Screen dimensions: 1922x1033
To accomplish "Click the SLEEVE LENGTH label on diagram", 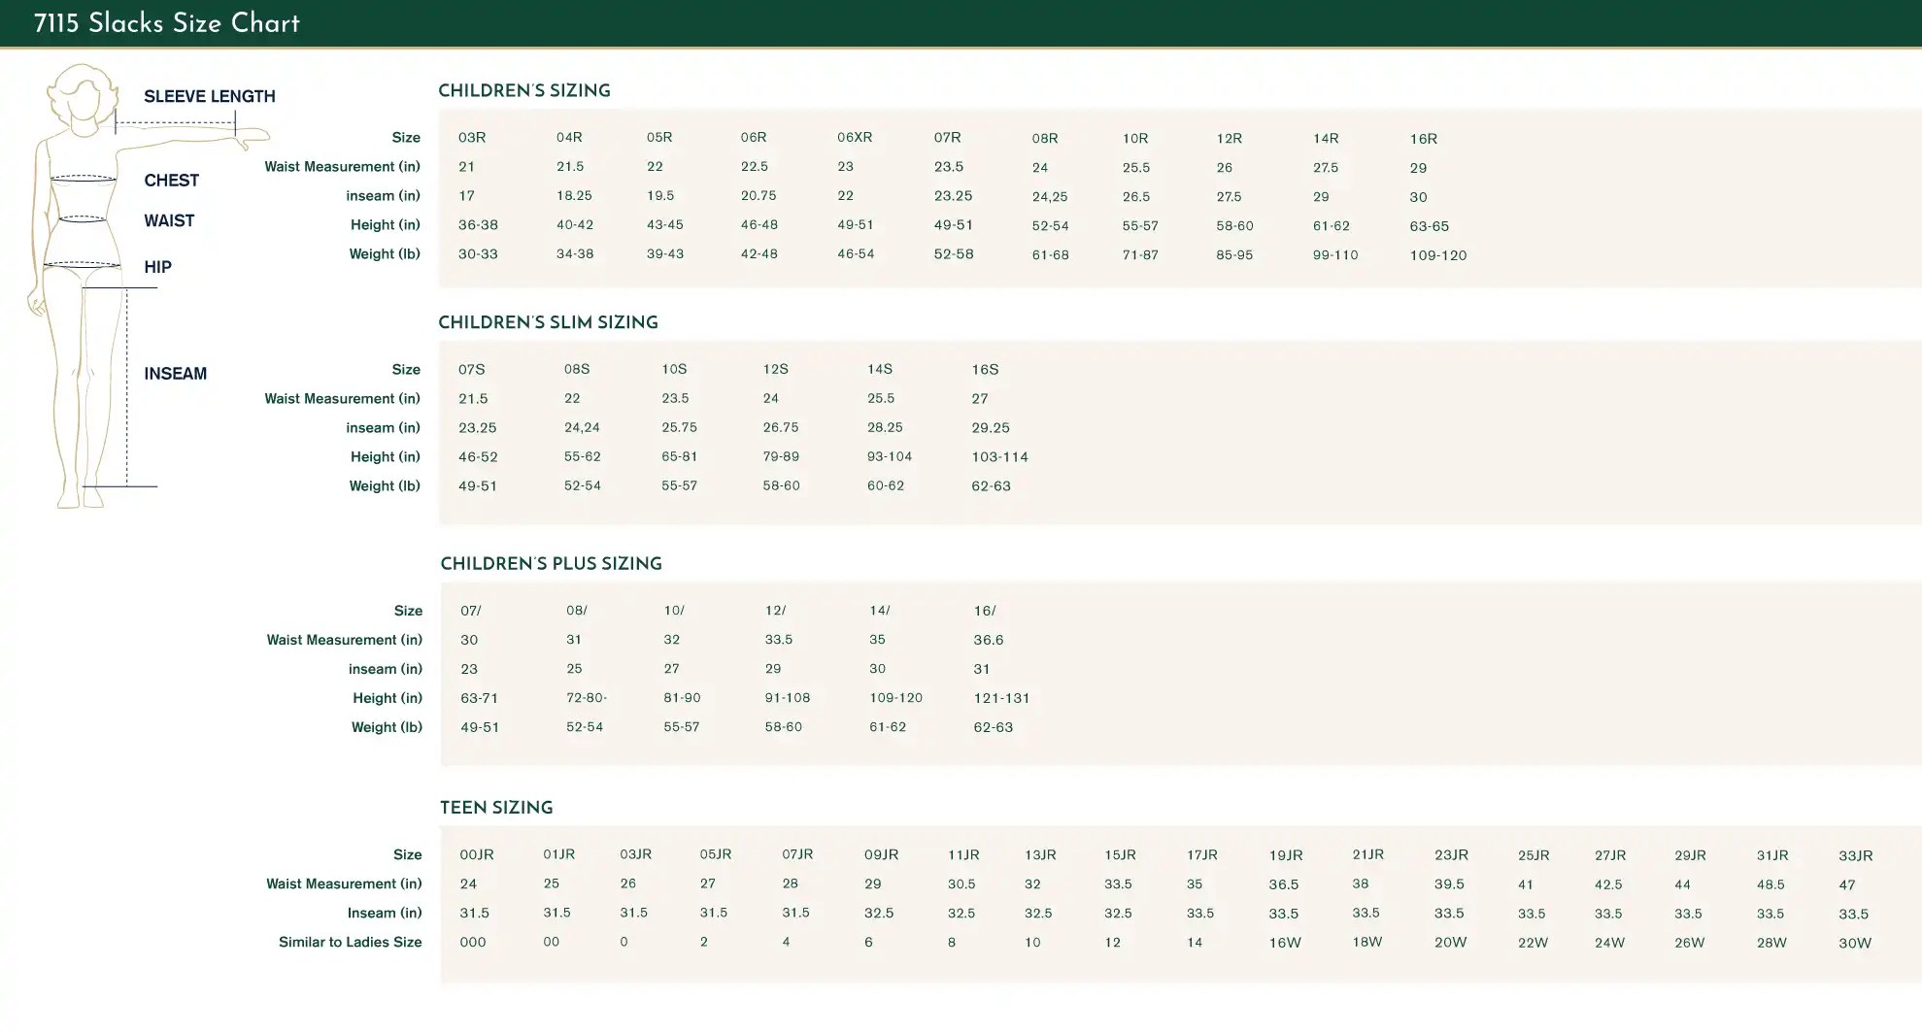I will (x=210, y=96).
